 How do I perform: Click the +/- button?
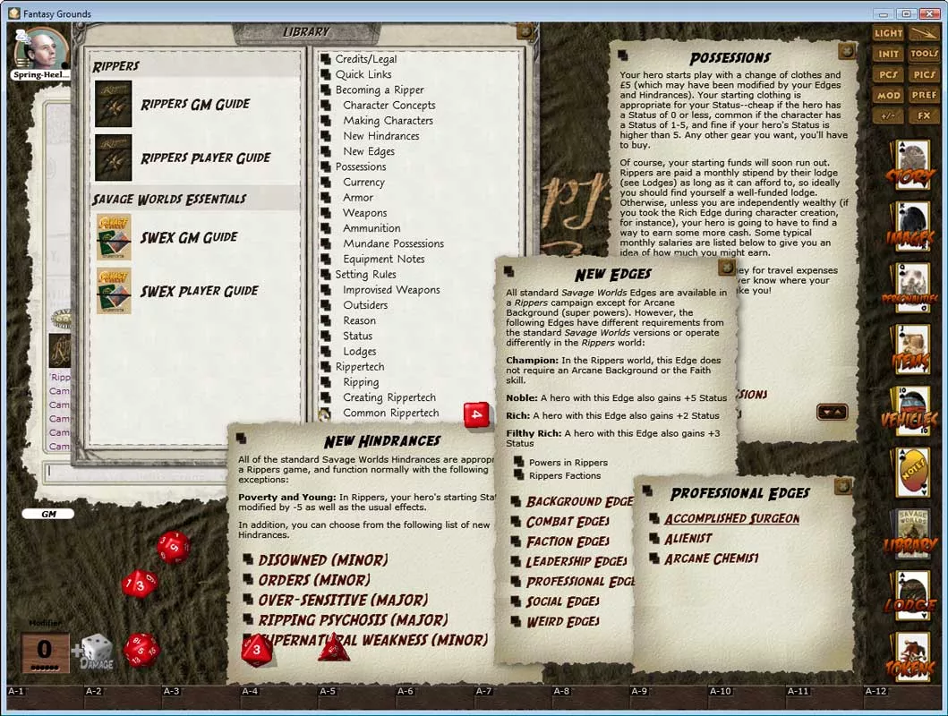click(x=887, y=115)
